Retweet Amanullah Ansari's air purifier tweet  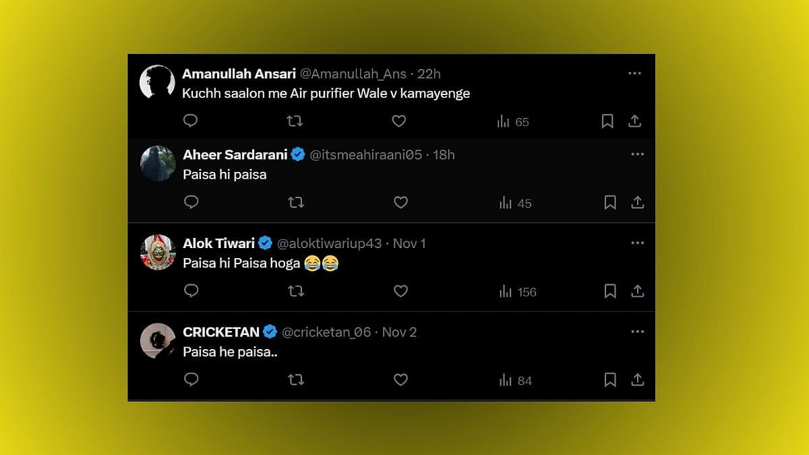(295, 121)
